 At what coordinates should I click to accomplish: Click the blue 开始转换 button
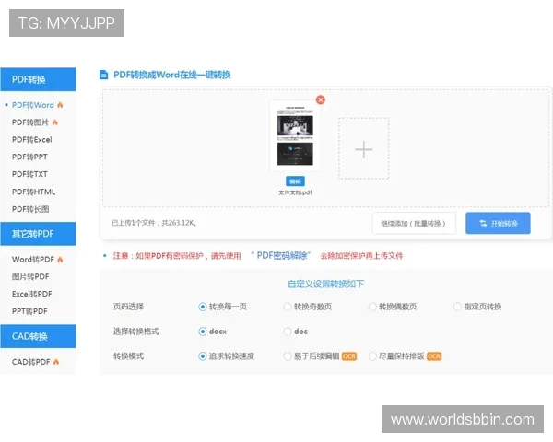[x=498, y=223]
